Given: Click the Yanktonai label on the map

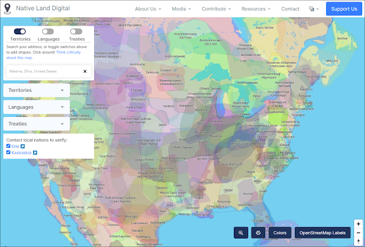Looking at the screenshot, I should point(152,72).
